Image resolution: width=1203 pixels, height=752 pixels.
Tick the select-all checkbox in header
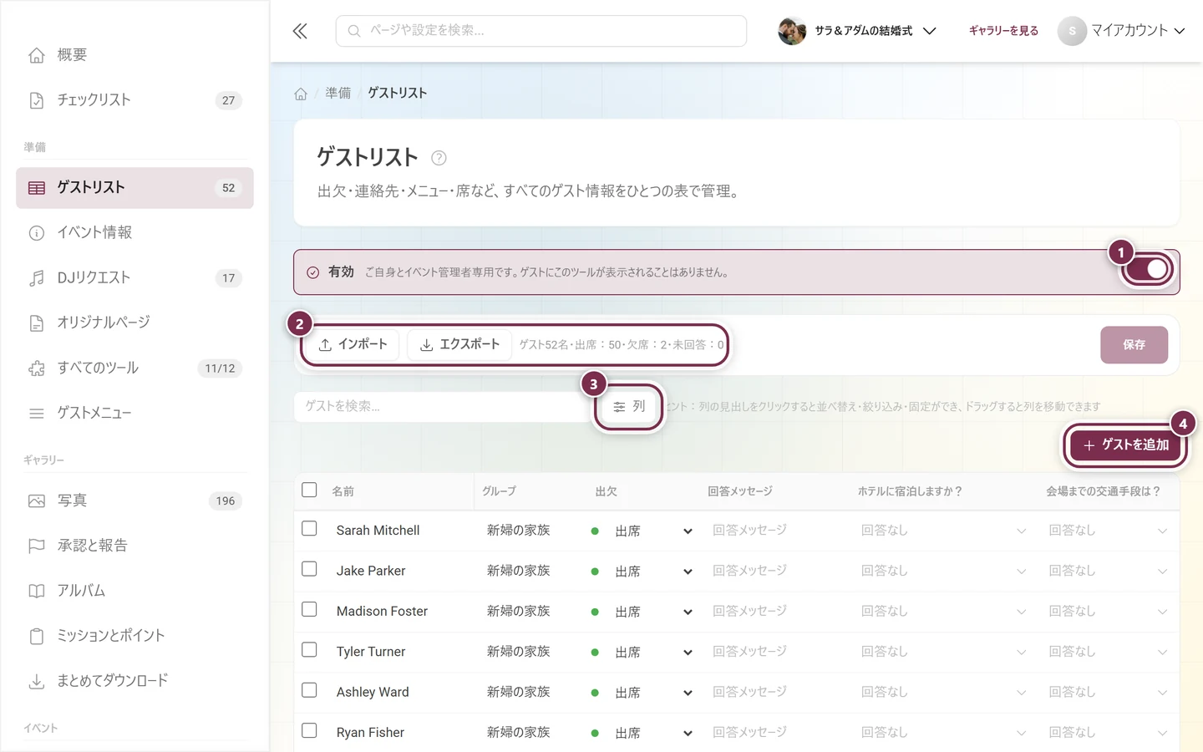pos(309,490)
